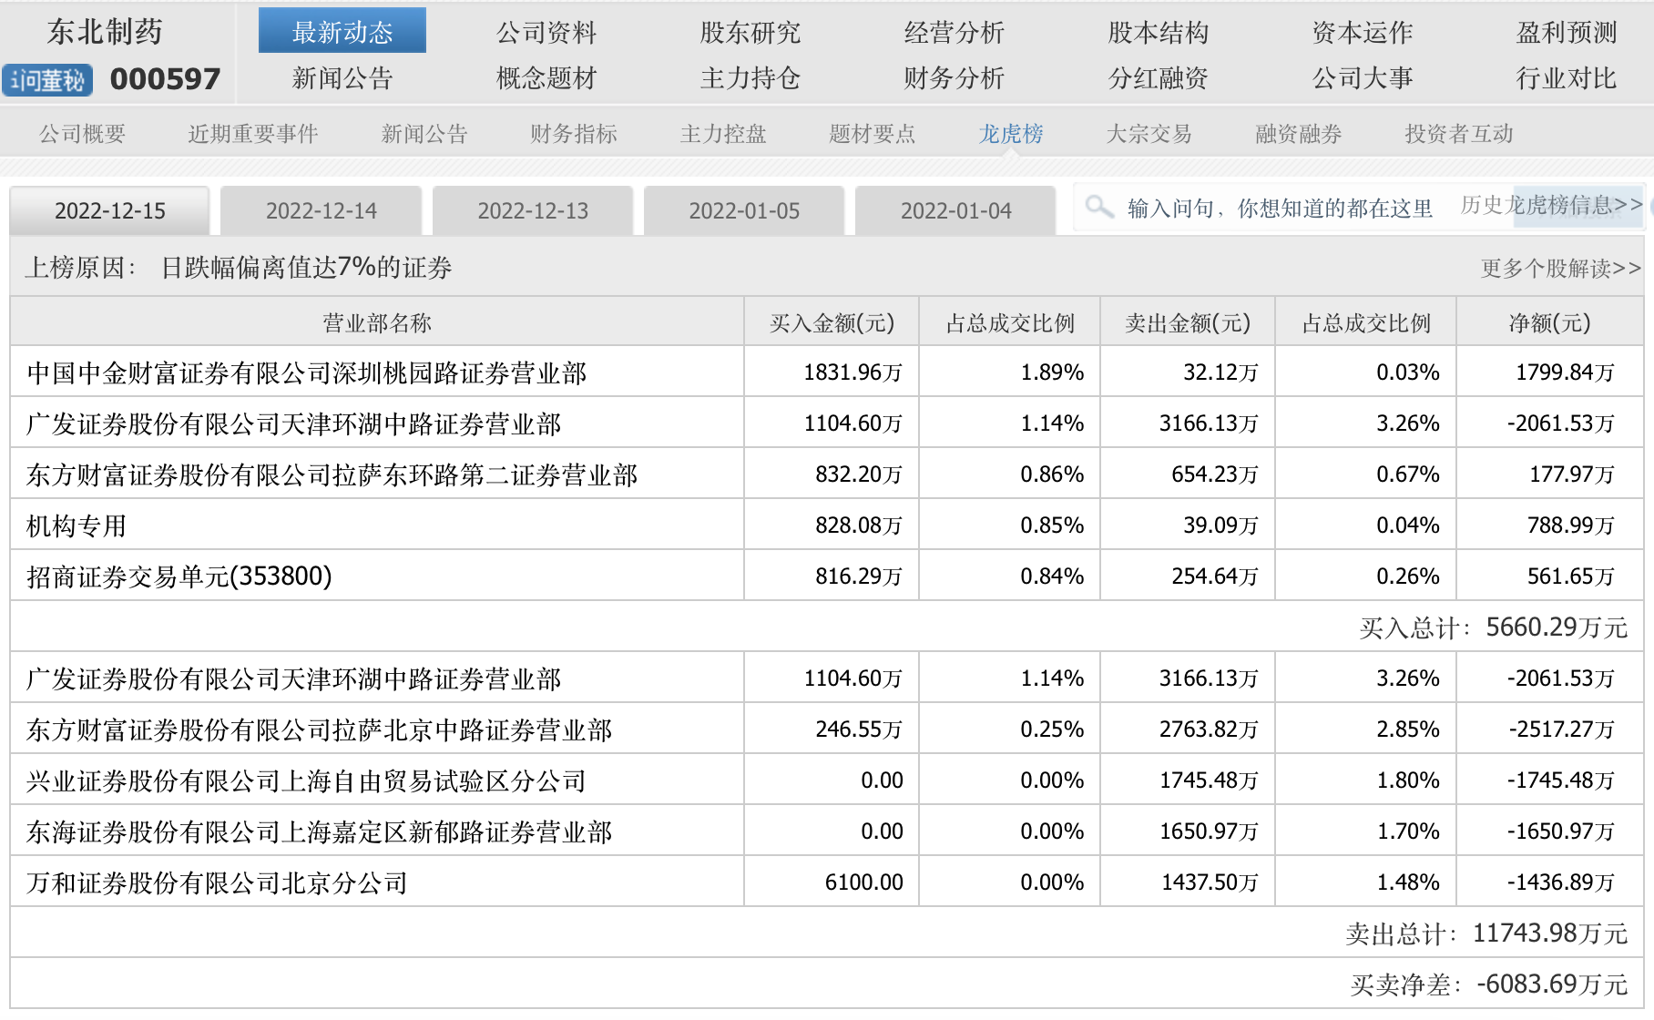
Task: Select the 2022-12-13 date tab
Action: pos(533,211)
